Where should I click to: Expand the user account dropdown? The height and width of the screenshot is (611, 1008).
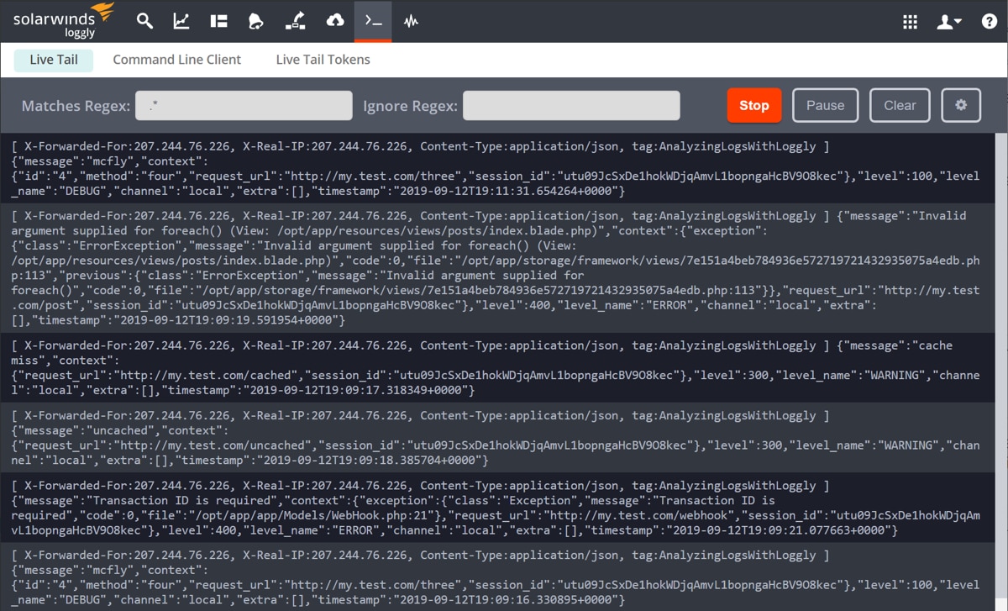pos(949,22)
